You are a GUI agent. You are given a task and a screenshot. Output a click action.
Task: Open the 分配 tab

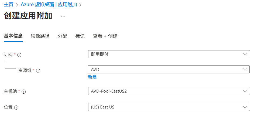pyautogui.click(x=62, y=36)
